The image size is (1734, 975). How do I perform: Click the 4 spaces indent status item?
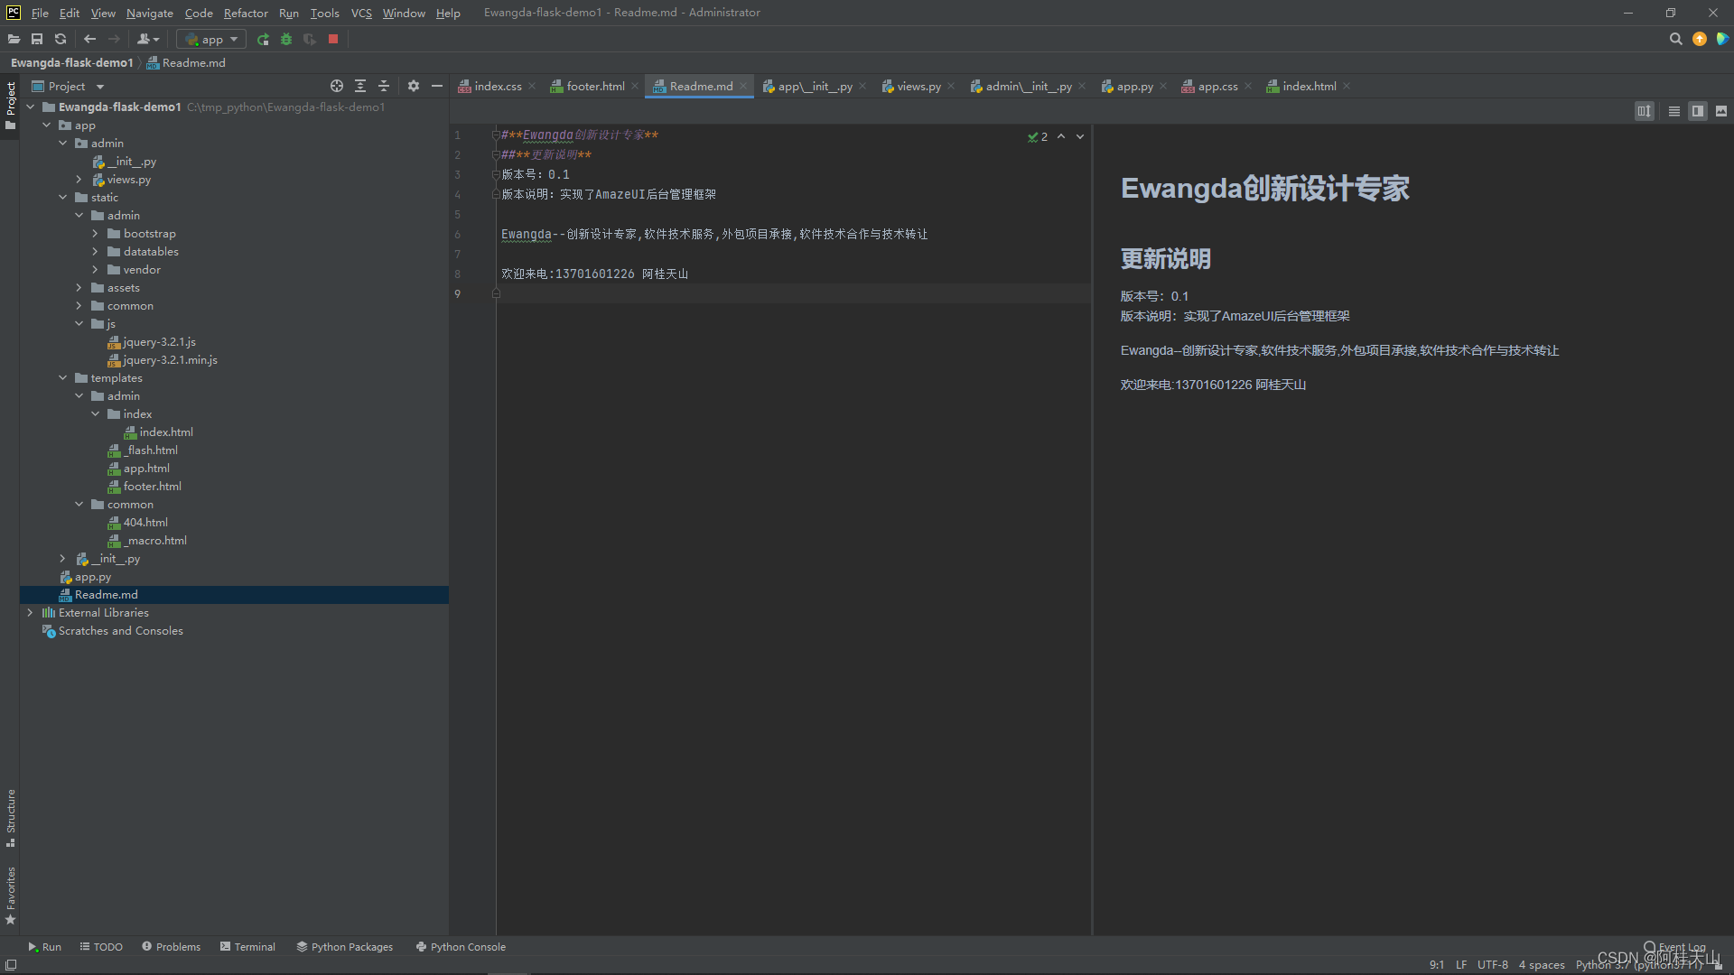pos(1541,965)
